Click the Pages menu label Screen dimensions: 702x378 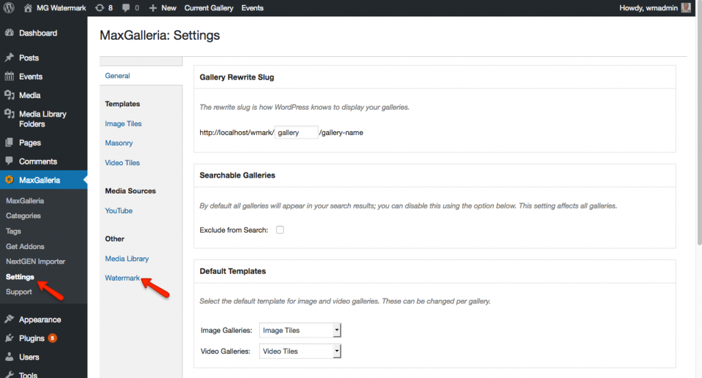[x=29, y=143]
